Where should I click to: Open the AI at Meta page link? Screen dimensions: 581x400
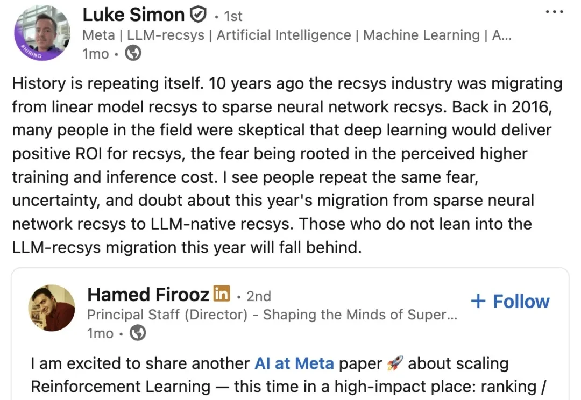pos(294,363)
